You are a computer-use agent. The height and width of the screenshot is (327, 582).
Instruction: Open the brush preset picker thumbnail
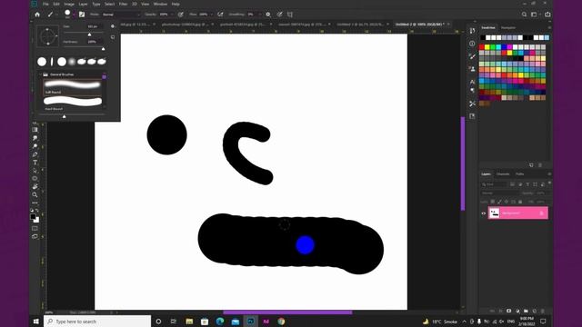(68, 15)
